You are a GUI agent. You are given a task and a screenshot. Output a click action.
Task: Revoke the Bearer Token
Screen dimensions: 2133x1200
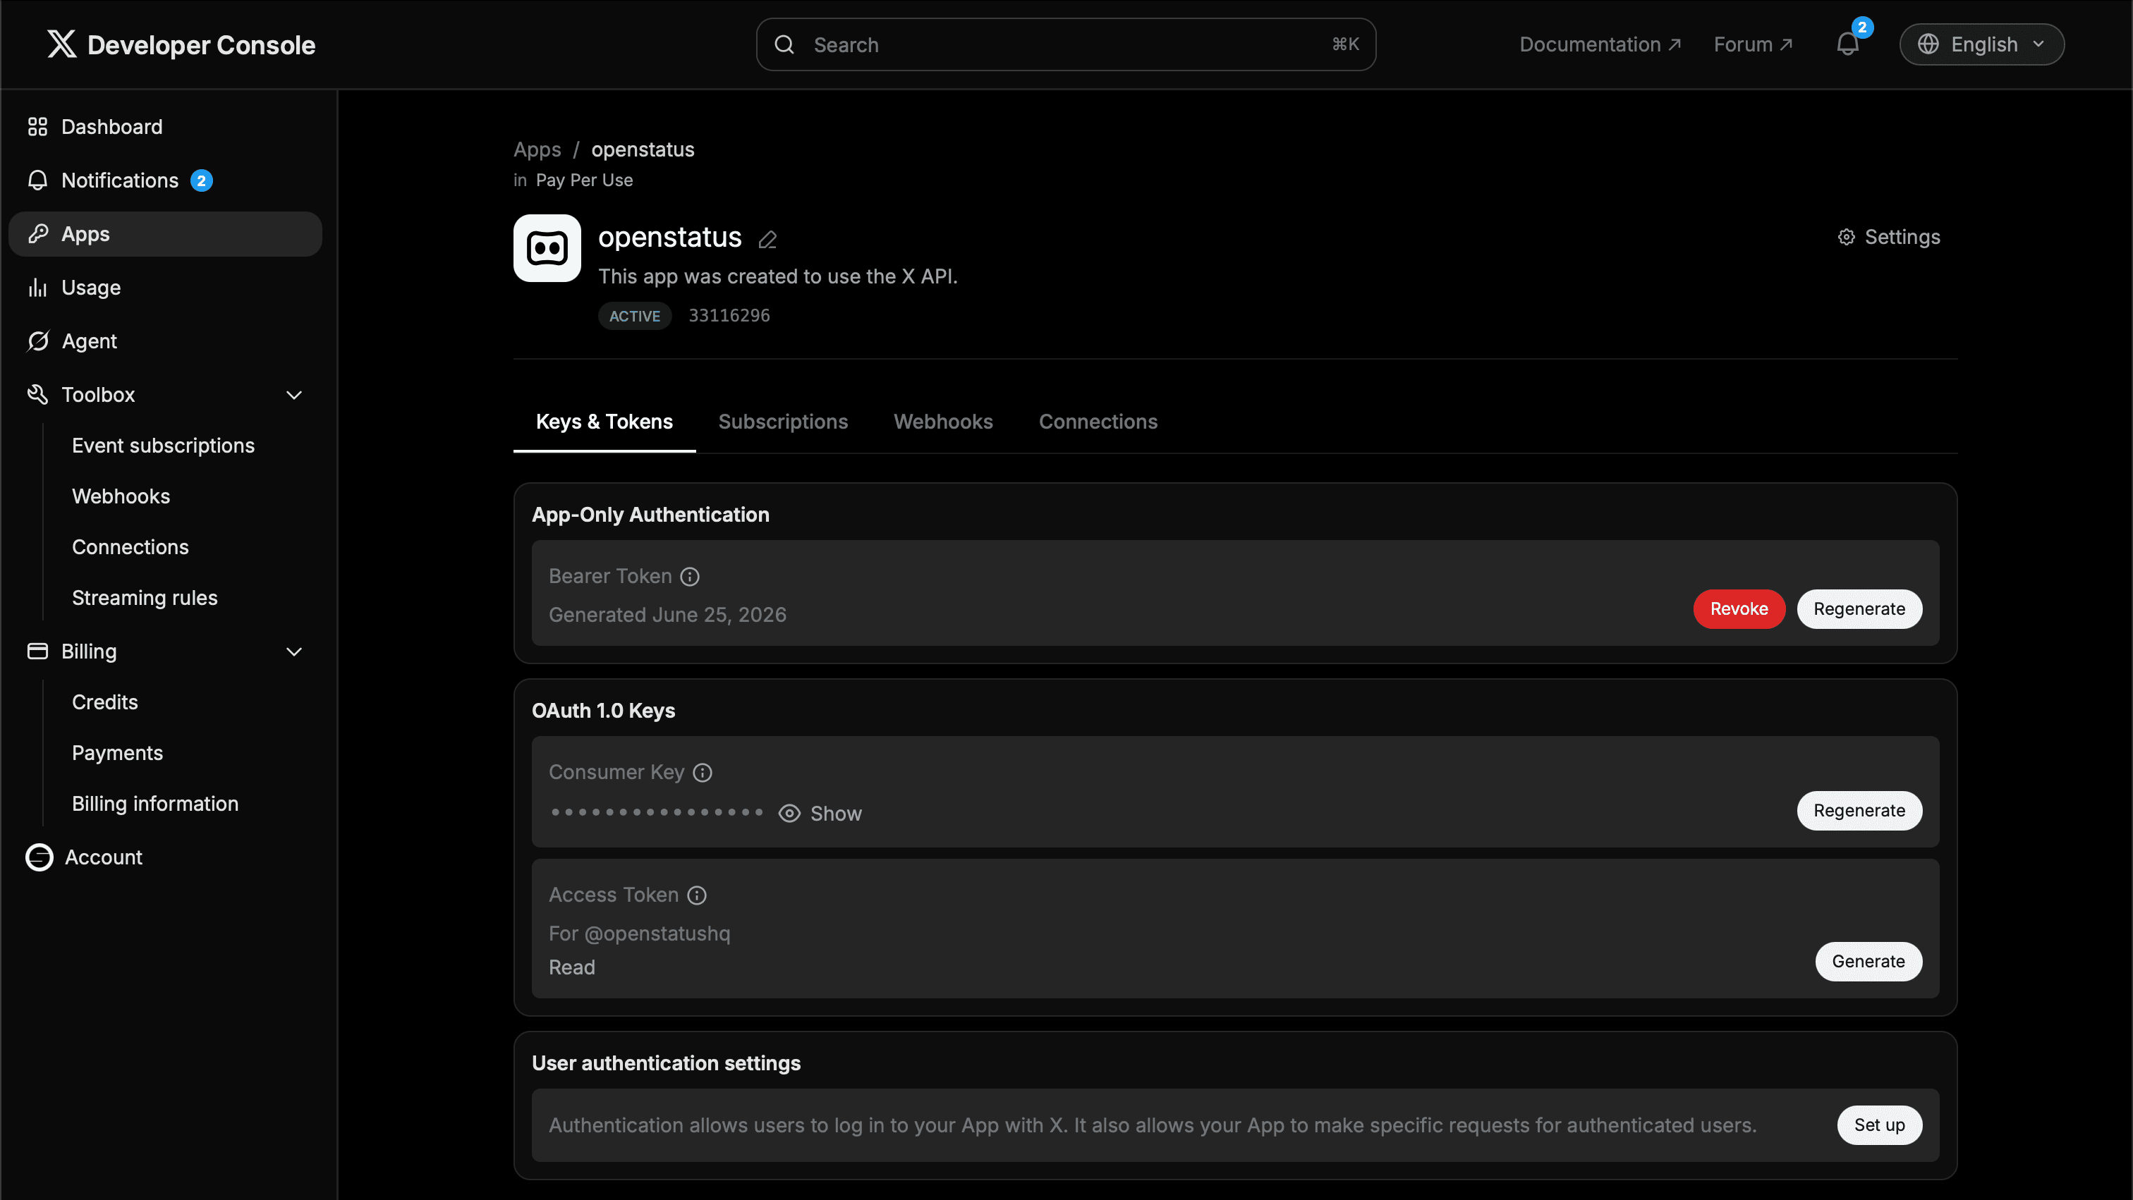point(1739,609)
